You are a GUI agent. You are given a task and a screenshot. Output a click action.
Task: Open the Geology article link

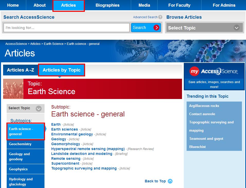coord(59,139)
